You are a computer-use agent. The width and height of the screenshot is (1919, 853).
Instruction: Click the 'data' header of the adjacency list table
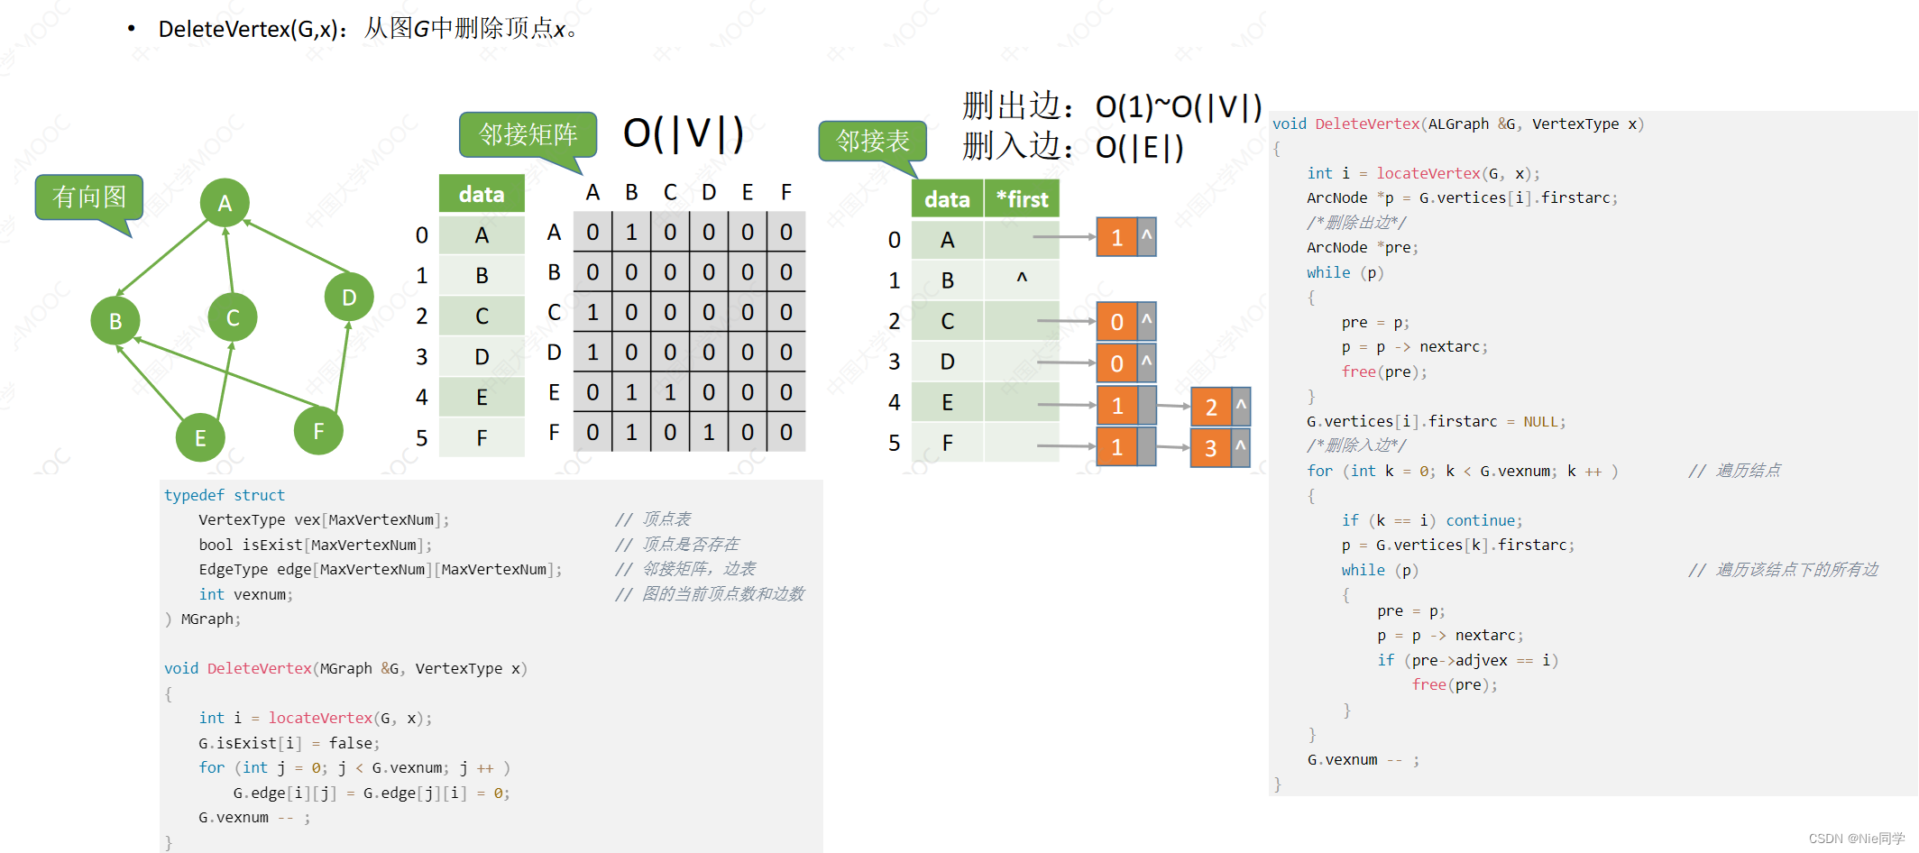pyautogui.click(x=947, y=199)
